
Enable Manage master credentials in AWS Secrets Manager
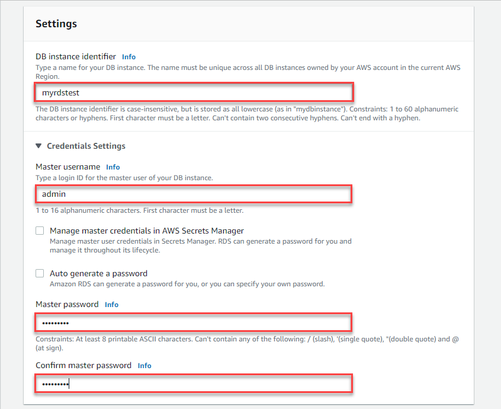[x=40, y=231]
